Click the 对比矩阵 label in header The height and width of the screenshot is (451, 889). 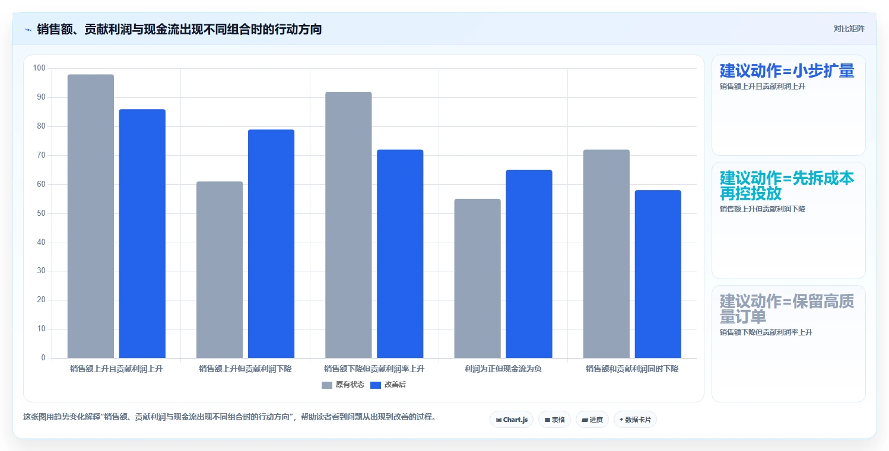point(849,28)
